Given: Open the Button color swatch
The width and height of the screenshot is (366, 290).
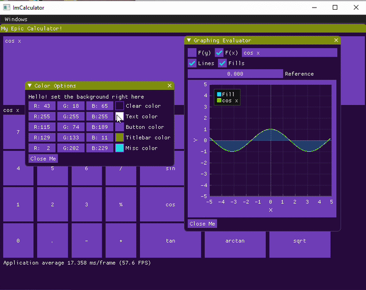Looking at the screenshot, I should [119, 127].
